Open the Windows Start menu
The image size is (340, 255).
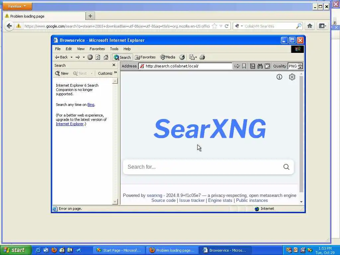(x=16, y=250)
